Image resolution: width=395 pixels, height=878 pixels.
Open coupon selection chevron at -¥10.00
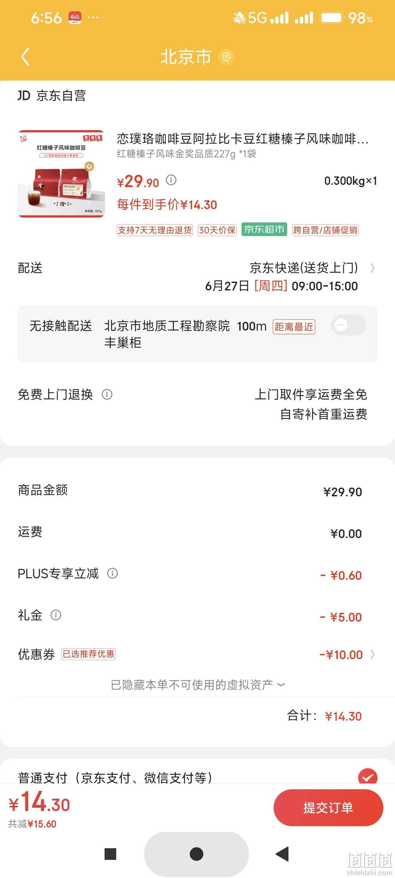pyautogui.click(x=373, y=654)
